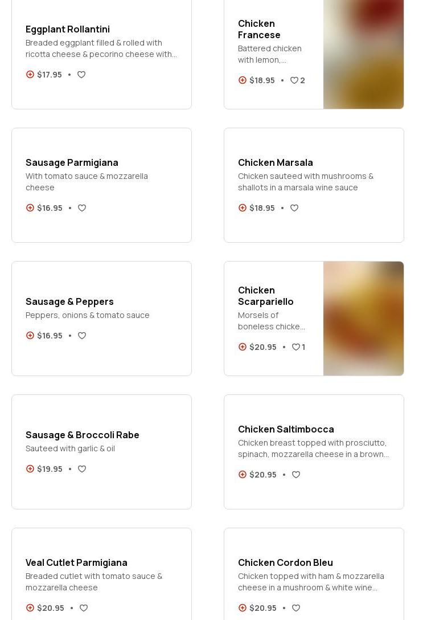
Task: Add Sausage & Broccoli Rabe to the order
Action: click(x=30, y=469)
